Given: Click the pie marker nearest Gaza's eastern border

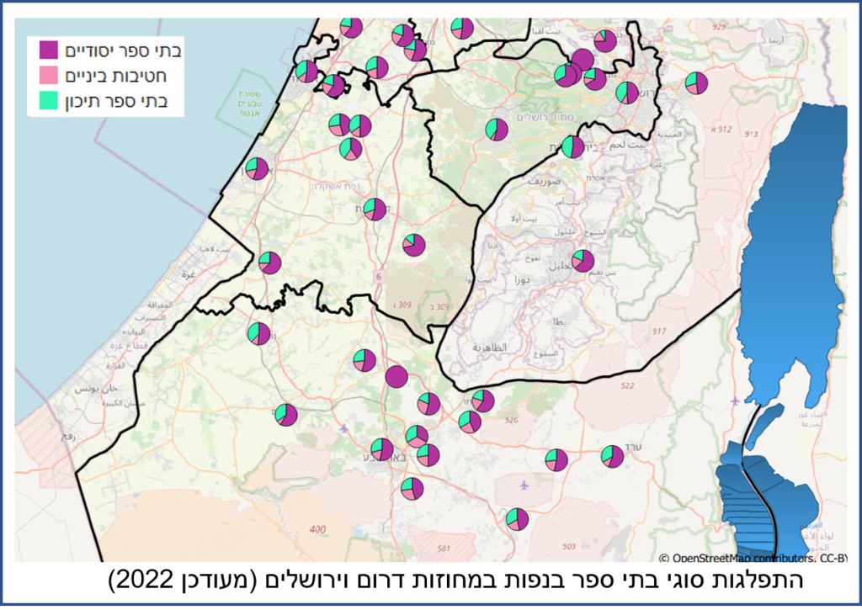Looking at the screenshot, I should point(269,263).
